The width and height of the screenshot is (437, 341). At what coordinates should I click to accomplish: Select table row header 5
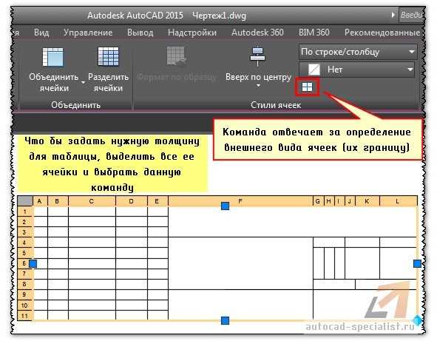point(25,253)
